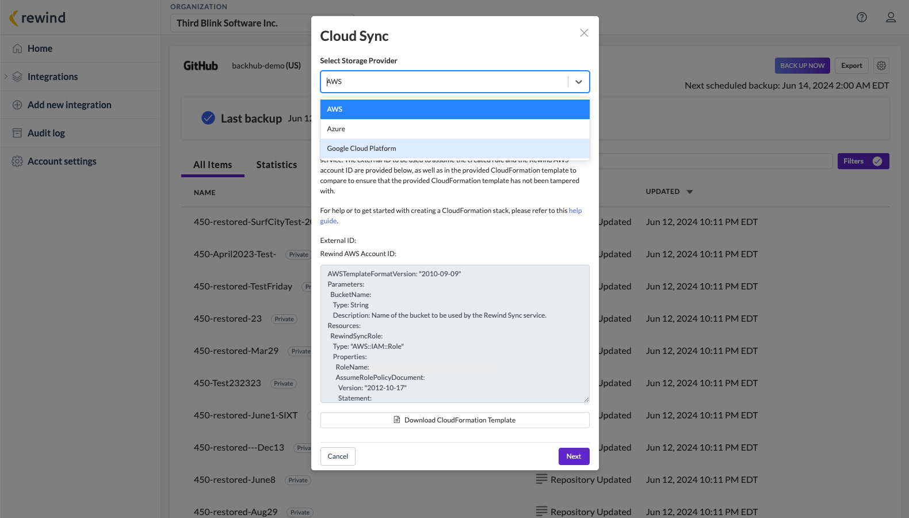Click the Audit log archive icon
This screenshot has height=518, width=909.
pos(17,133)
